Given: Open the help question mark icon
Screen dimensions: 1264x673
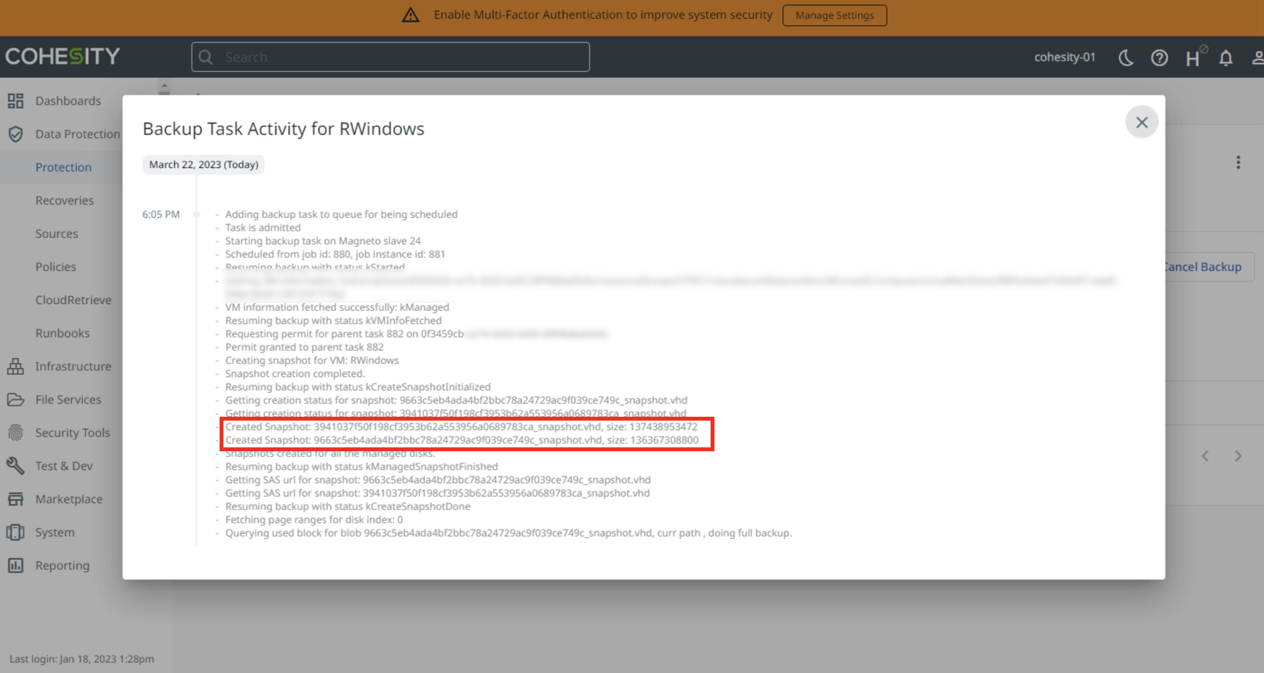Looking at the screenshot, I should coord(1159,57).
